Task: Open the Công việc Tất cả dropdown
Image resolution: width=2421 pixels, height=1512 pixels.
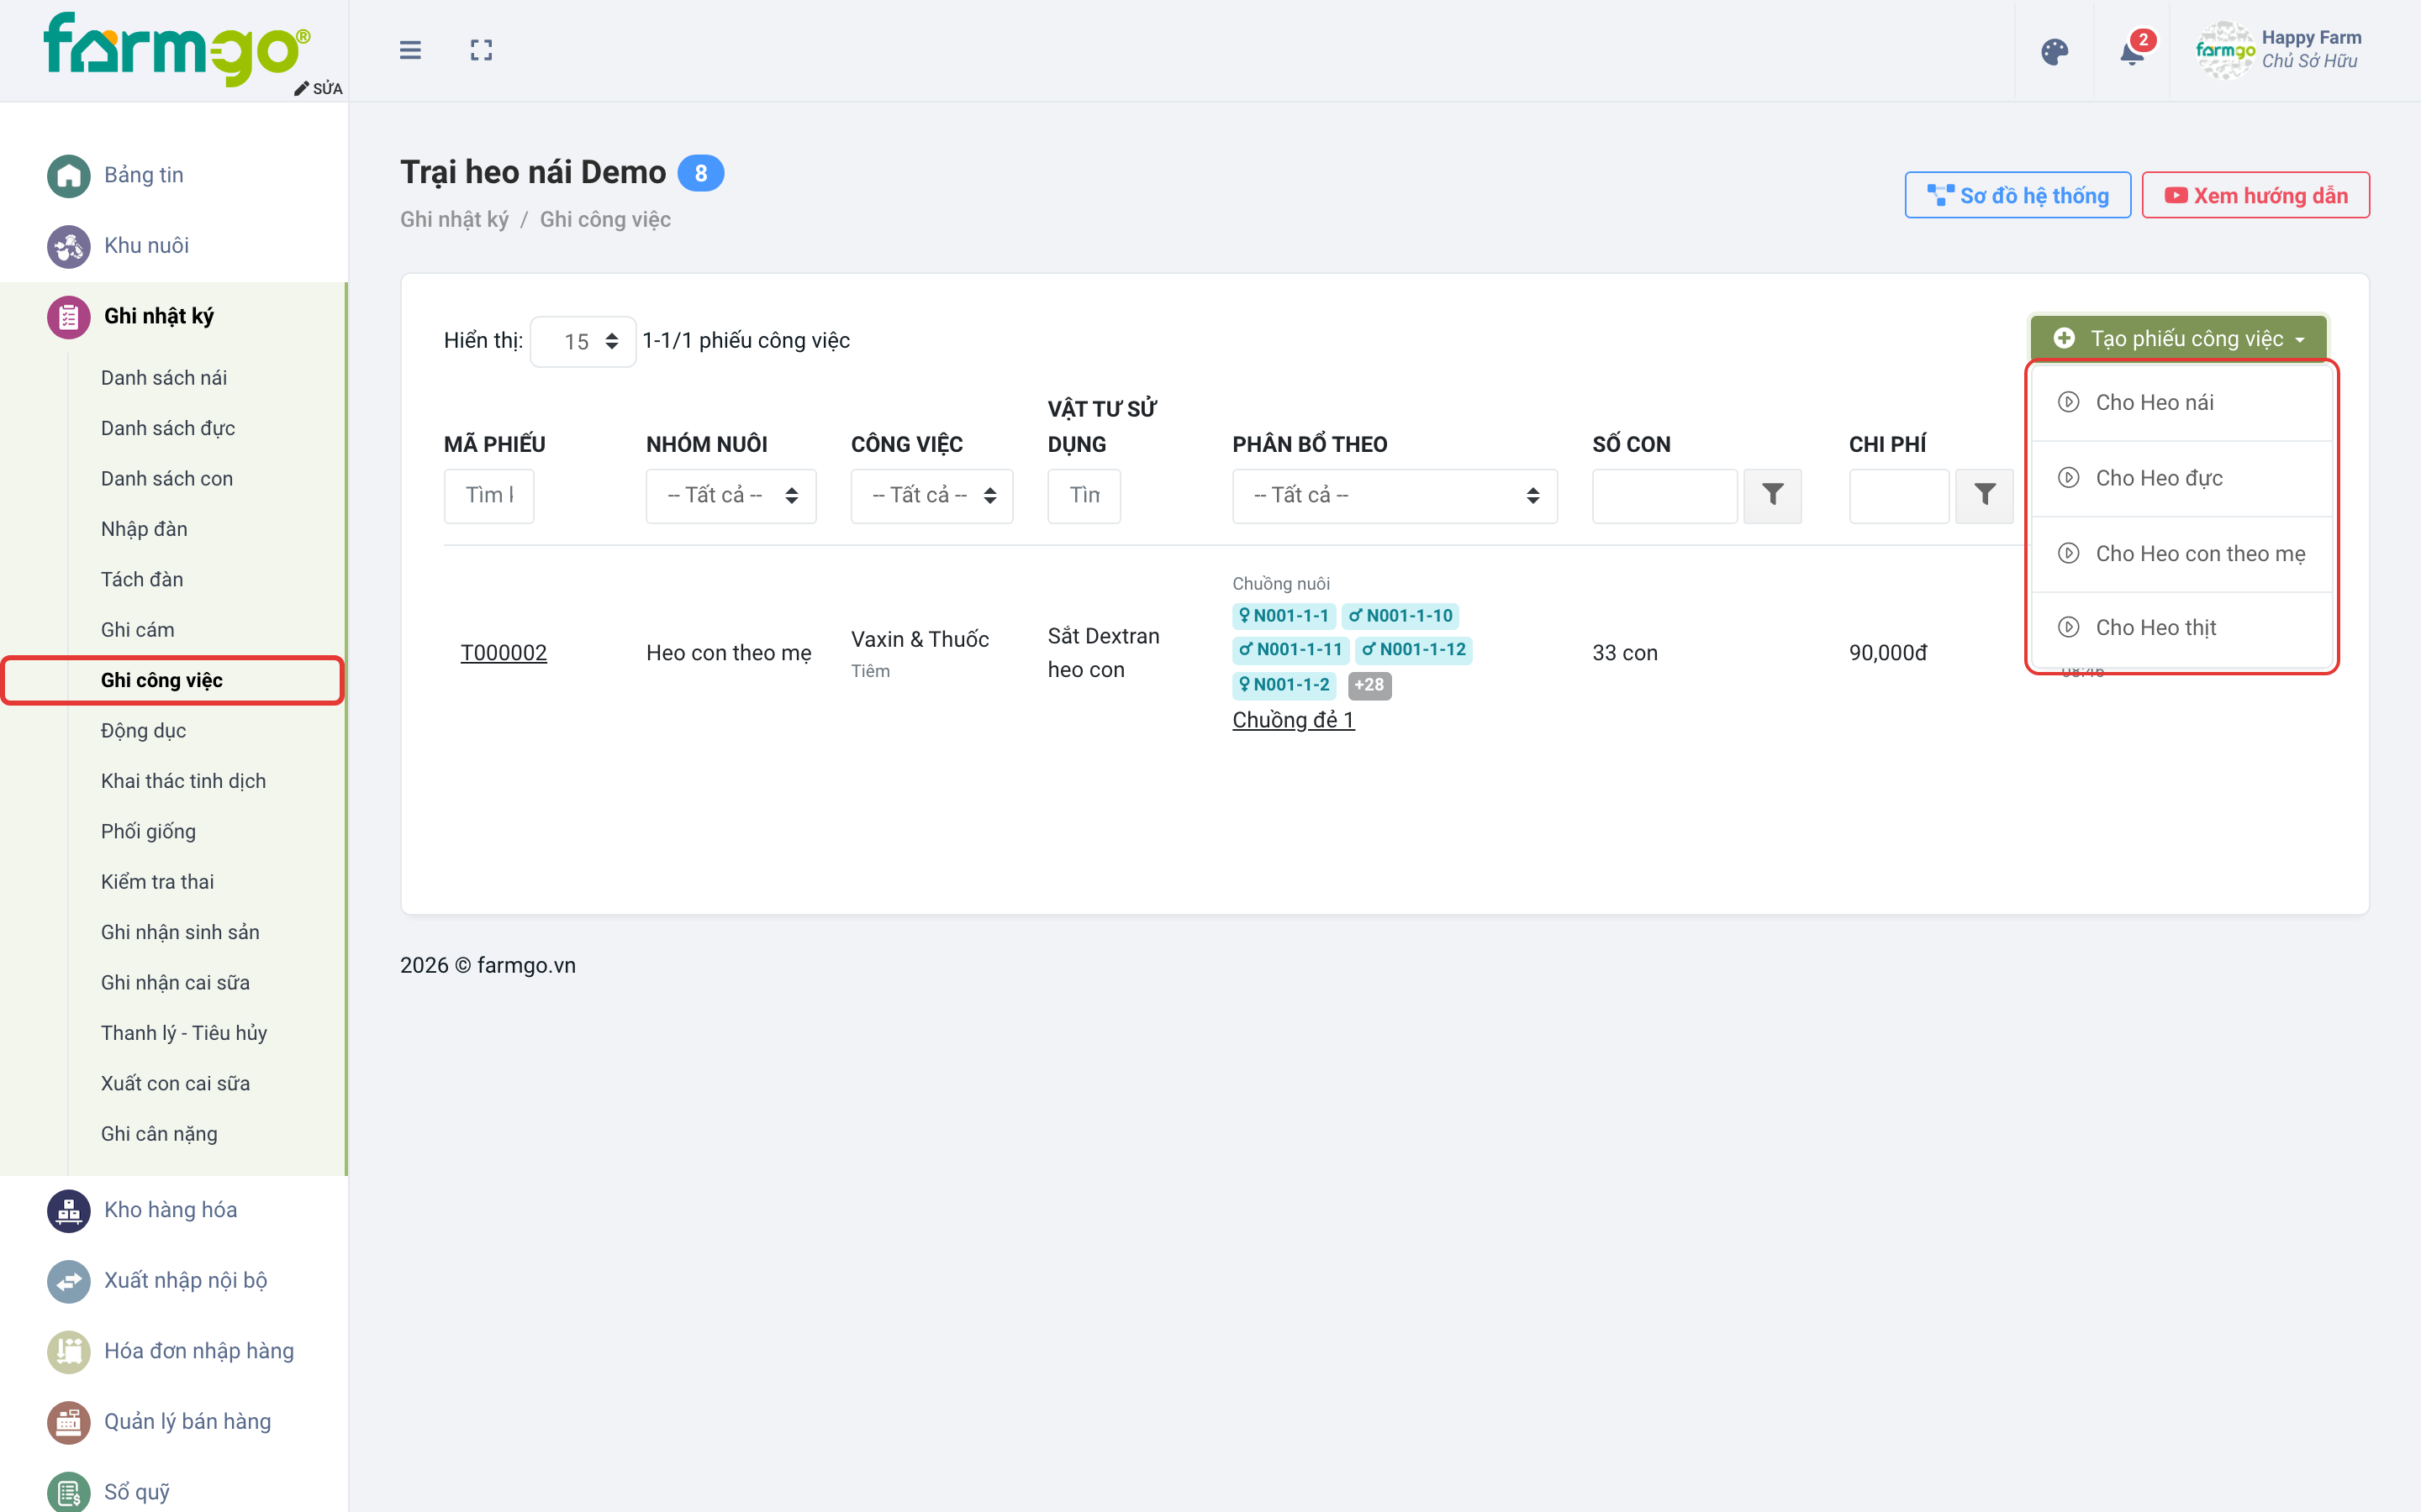Action: coord(931,496)
